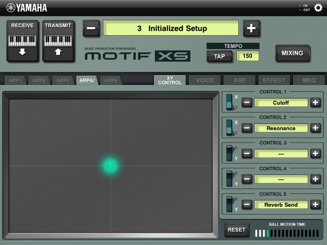Click plus button next to Cutoff
Image resolution: width=327 pixels, height=245 pixels.
pos(315,102)
